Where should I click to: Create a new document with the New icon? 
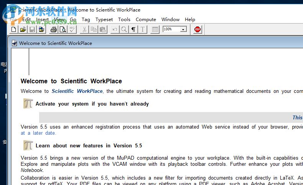coord(14,30)
